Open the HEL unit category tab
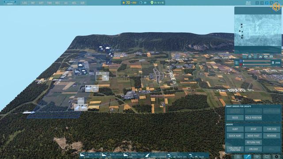Image resolution: width=283 pixels, height=159 pixels. [74, 3]
